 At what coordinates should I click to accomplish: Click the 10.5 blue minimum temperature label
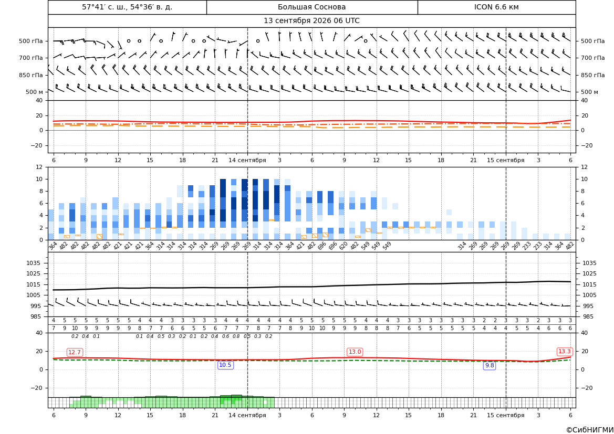tap(225, 365)
